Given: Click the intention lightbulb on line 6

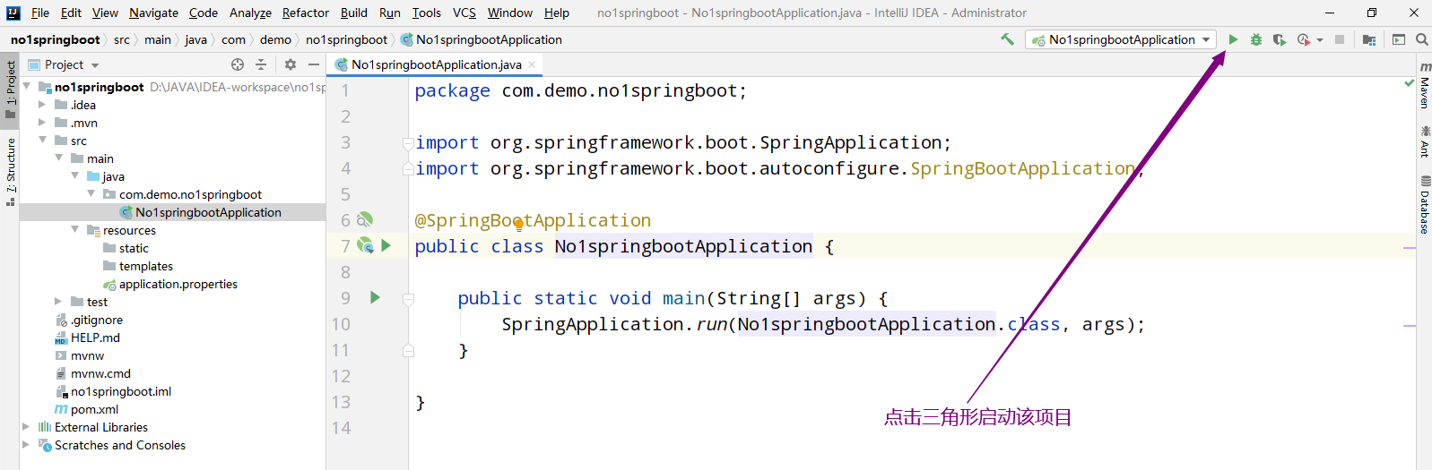Looking at the screenshot, I should (x=518, y=226).
